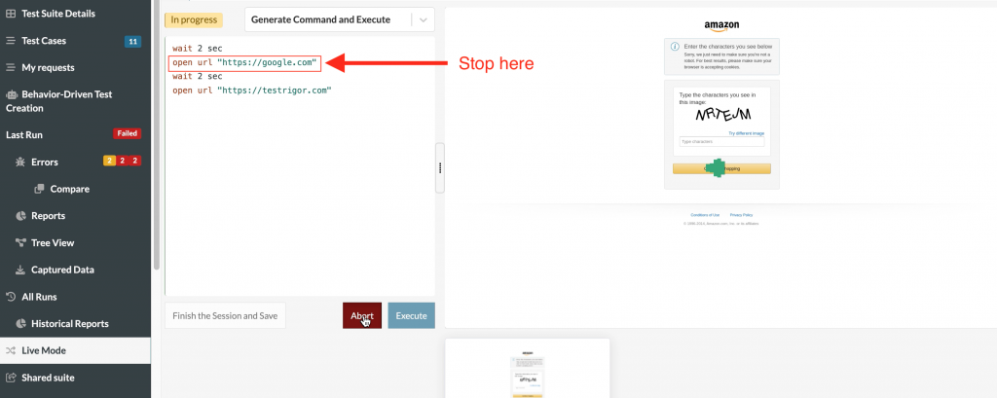Click the google.com command line in editor
This screenshot has height=398, width=997.
244,63
